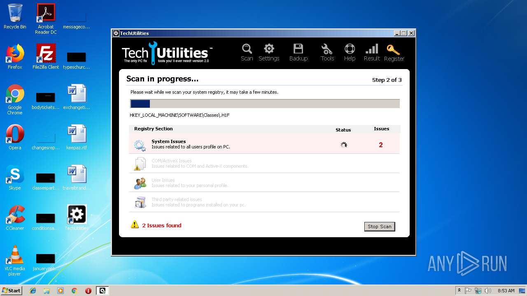Click the spinning status indicator
Viewport: 527px width, 296px height.
point(344,145)
